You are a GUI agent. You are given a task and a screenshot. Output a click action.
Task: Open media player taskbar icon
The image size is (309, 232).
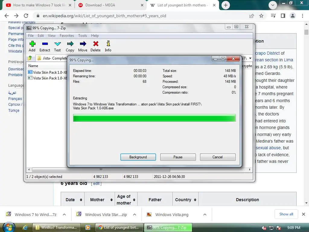pos(88,227)
